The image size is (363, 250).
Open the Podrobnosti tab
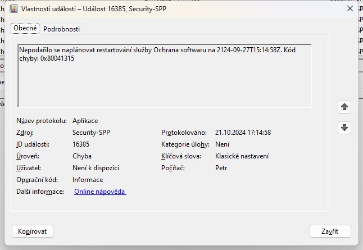point(62,29)
